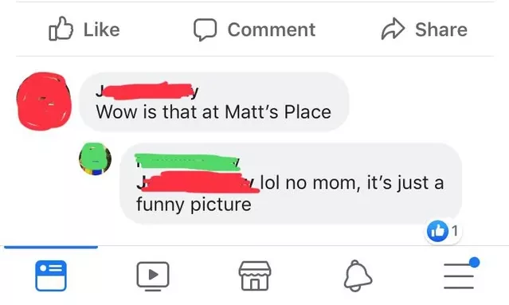Open the green-scribbled replier profile picture
This screenshot has height=305, width=509.
coord(95,159)
